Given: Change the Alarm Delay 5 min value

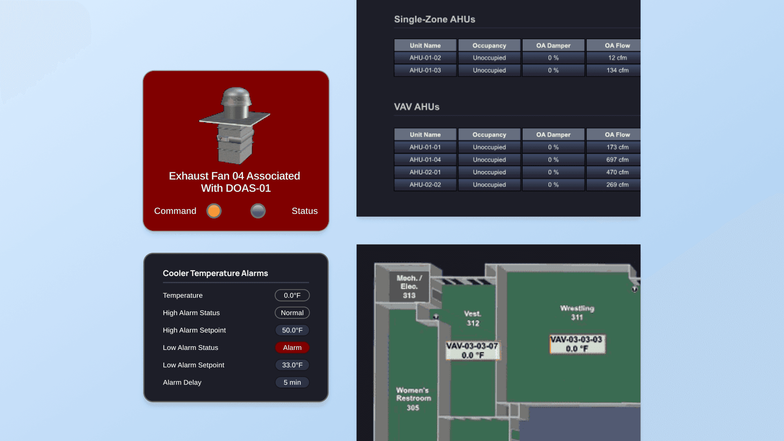Looking at the screenshot, I should (x=292, y=383).
